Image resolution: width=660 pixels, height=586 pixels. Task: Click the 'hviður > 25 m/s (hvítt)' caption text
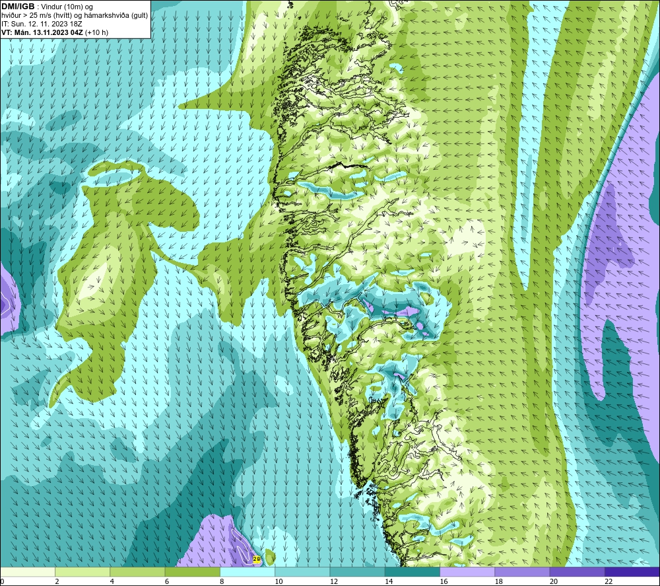click(x=36, y=16)
